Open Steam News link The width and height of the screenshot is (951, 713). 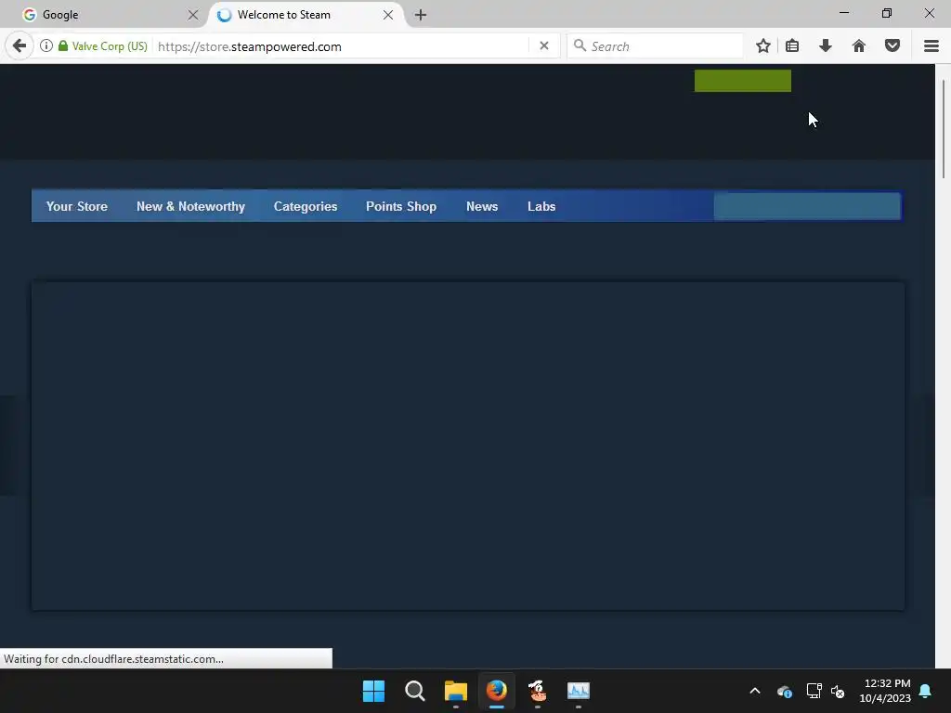click(x=482, y=207)
